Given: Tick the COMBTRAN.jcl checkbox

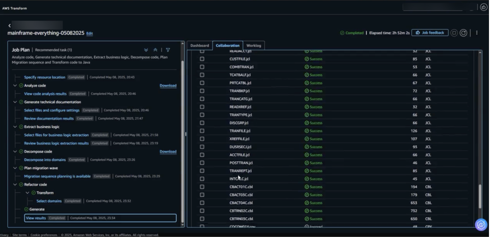Looking at the screenshot, I should [202, 67].
